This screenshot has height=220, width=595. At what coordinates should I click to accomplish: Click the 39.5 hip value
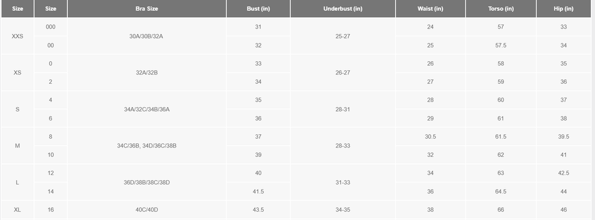(563, 137)
